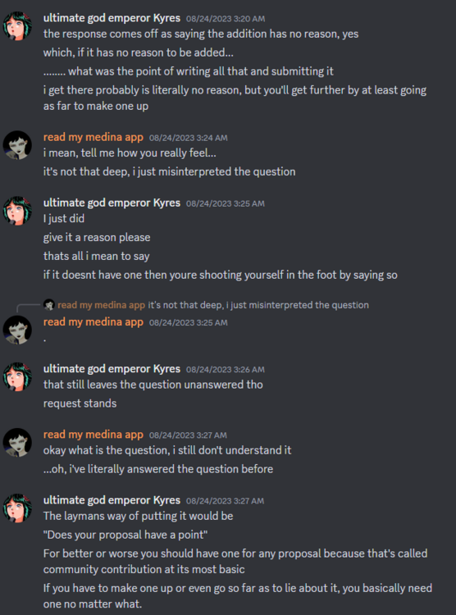Click read my medina app avatar at 3:25 AM

pos(17,330)
